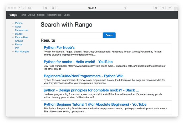The image size is (184, 124).
Task: Open the Pascal category
Action: (x=19, y=45)
